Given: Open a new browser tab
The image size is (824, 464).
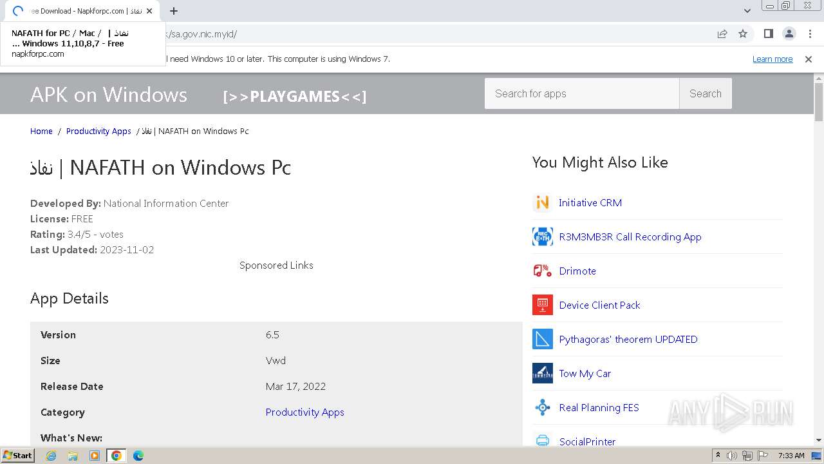Looking at the screenshot, I should tap(174, 11).
